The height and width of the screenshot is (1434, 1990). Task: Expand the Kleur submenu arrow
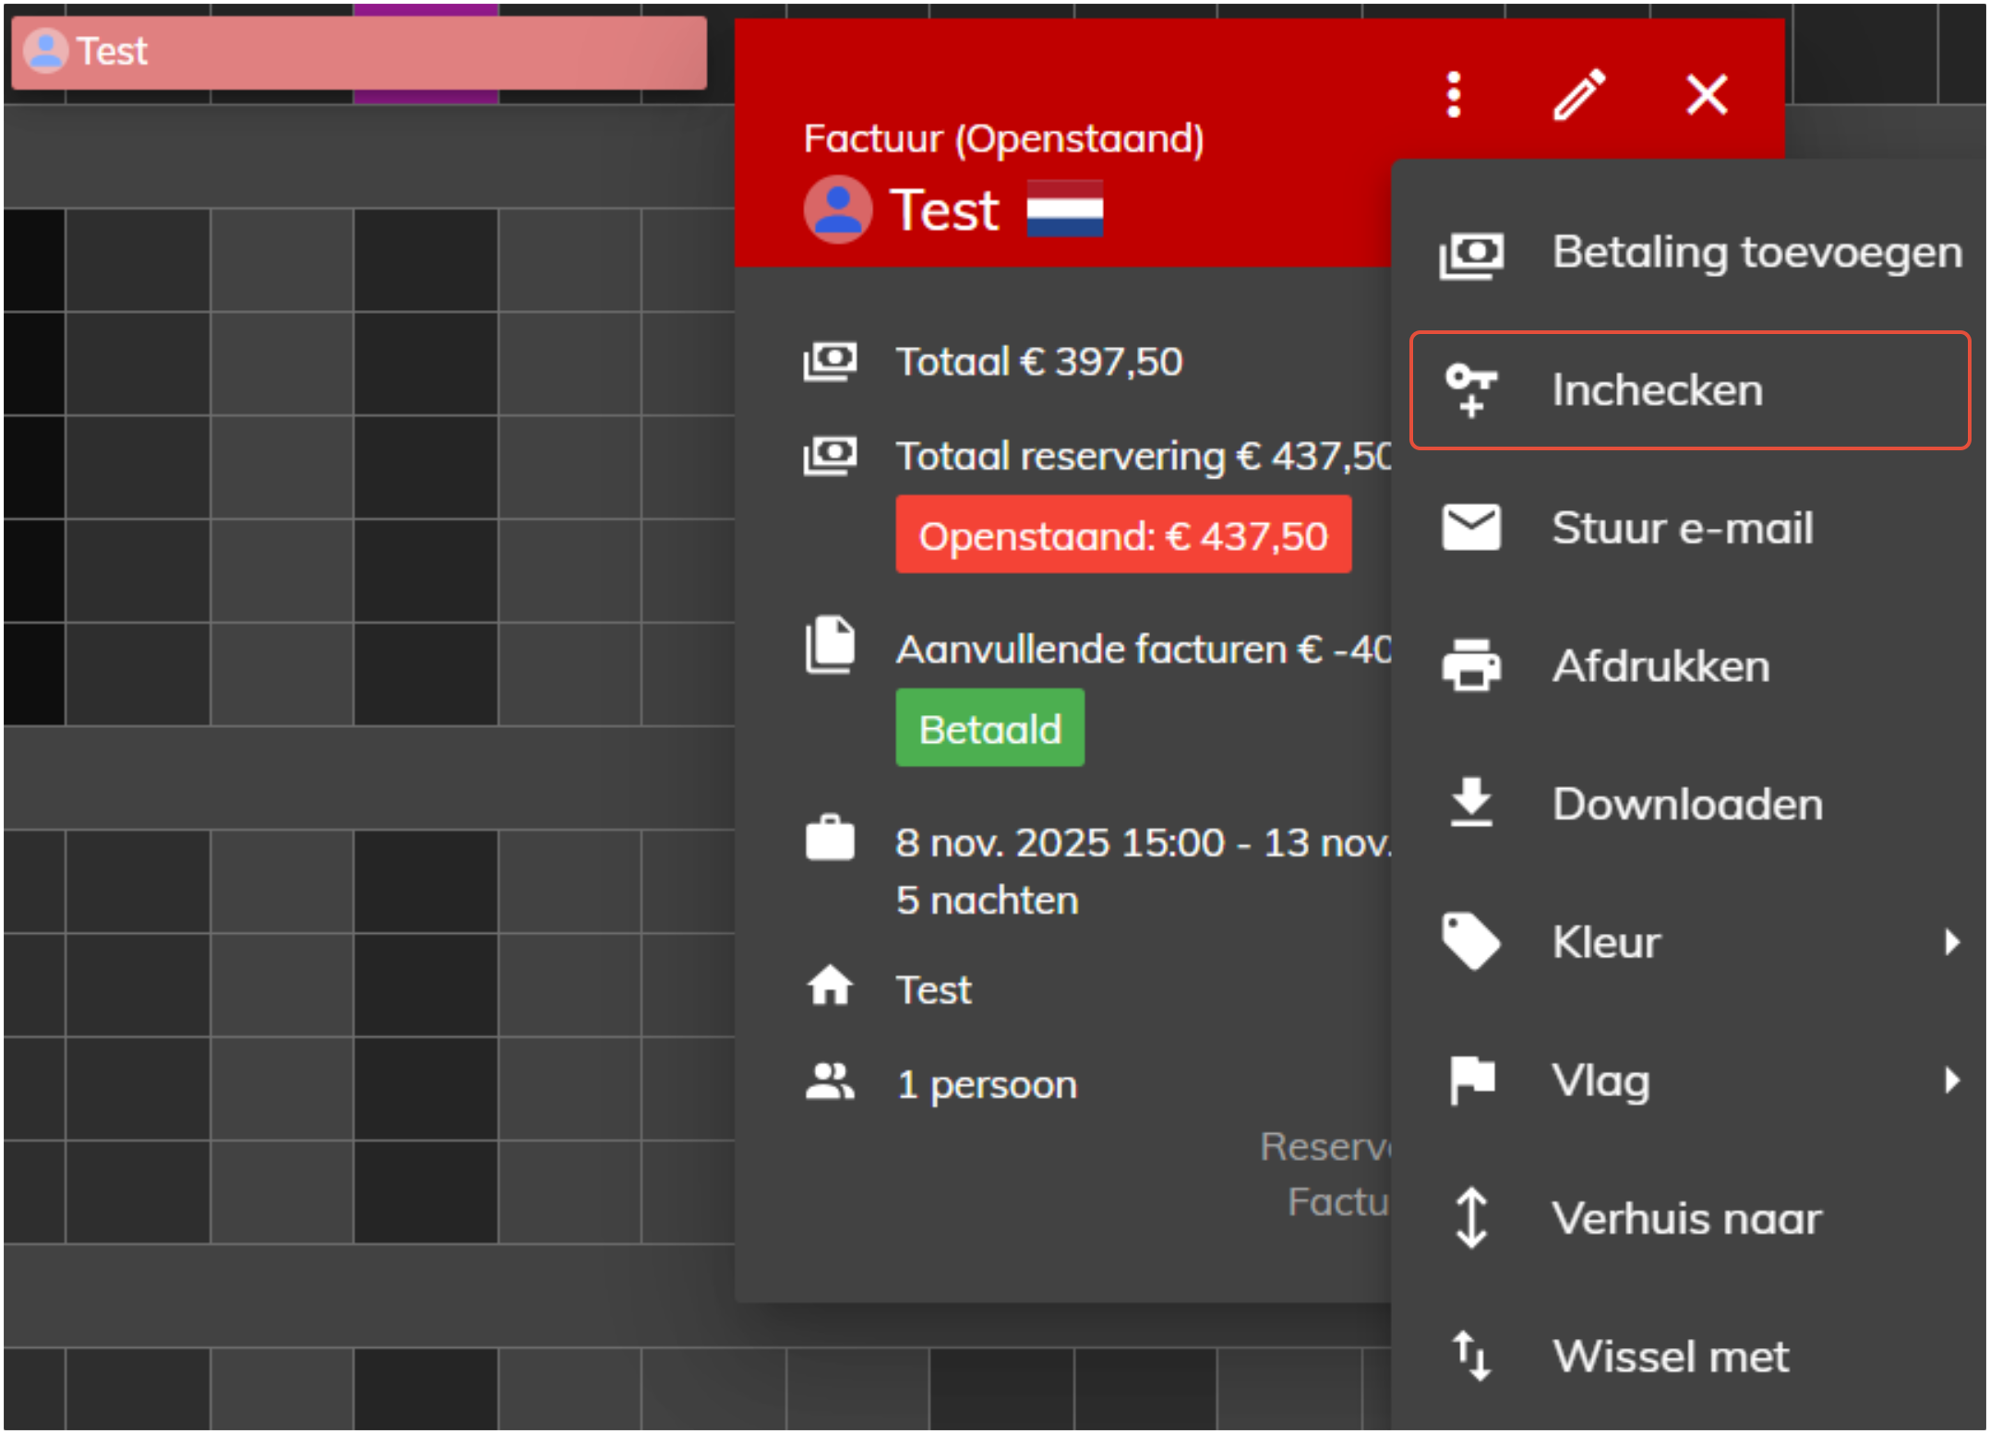pos(1950,942)
